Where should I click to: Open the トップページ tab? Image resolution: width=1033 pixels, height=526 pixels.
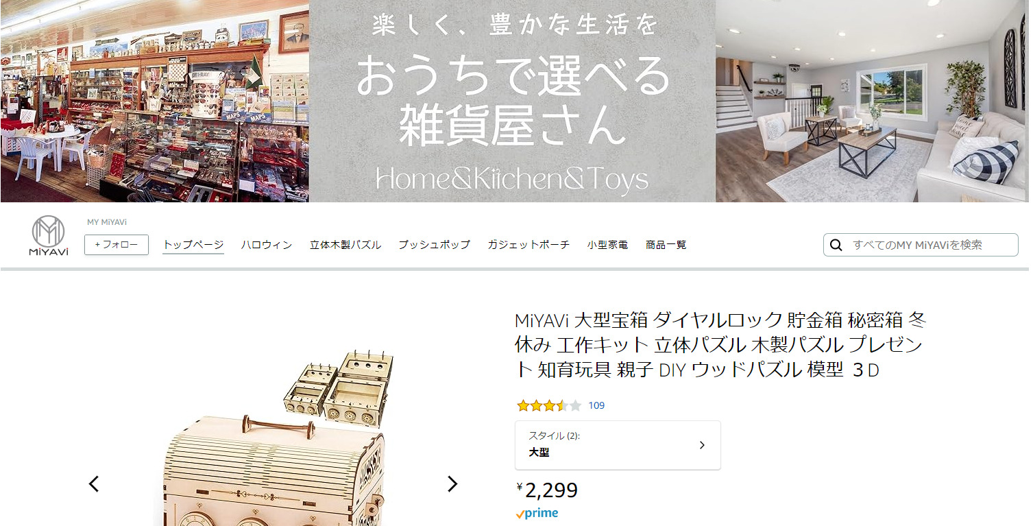[x=193, y=245]
